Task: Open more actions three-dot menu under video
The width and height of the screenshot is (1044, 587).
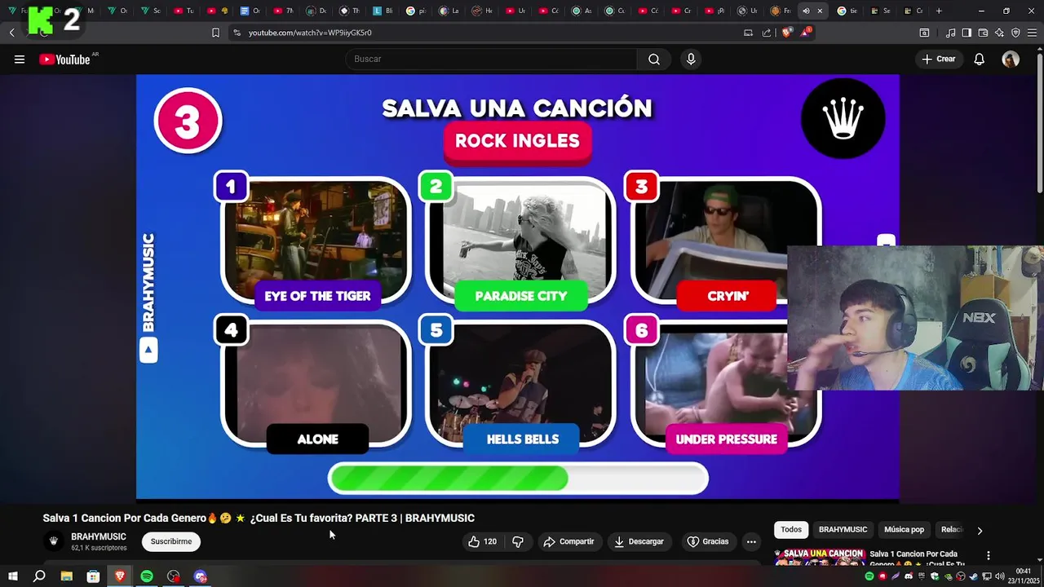Action: (x=751, y=541)
